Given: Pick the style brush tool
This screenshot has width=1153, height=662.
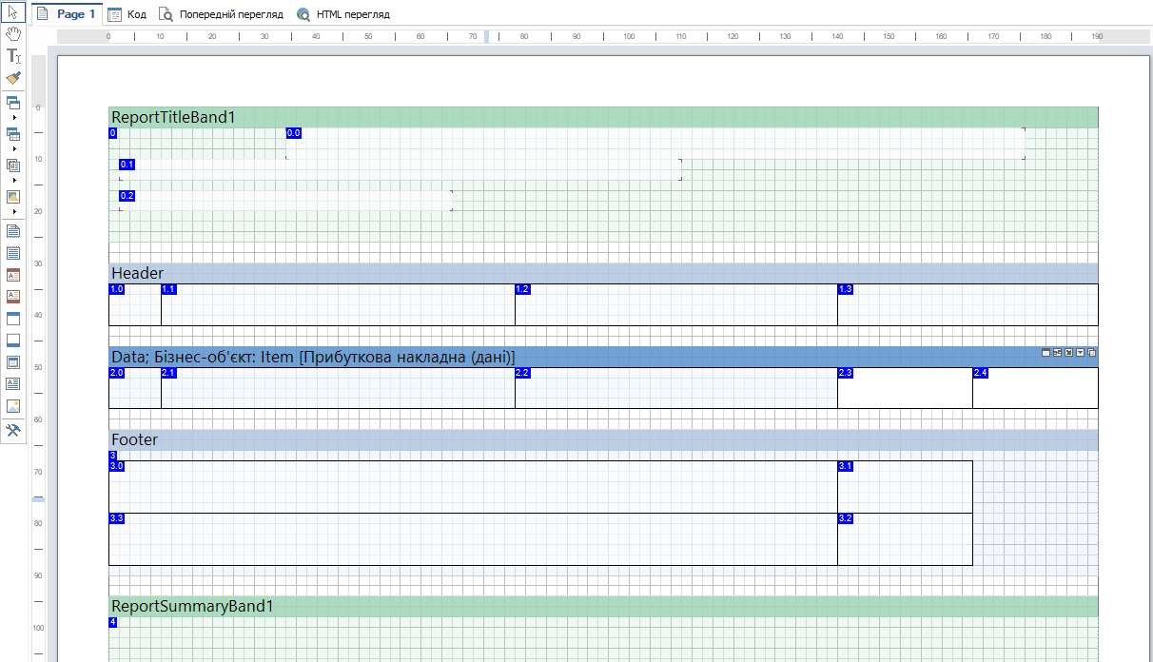Looking at the screenshot, I should click(13, 78).
